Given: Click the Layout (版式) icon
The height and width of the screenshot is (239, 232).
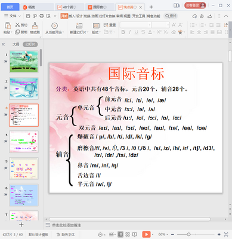Looking at the screenshot, I should pyautogui.click(x=96, y=26).
